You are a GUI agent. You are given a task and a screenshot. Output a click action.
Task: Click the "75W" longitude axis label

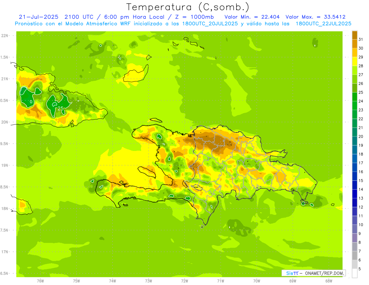76,281
